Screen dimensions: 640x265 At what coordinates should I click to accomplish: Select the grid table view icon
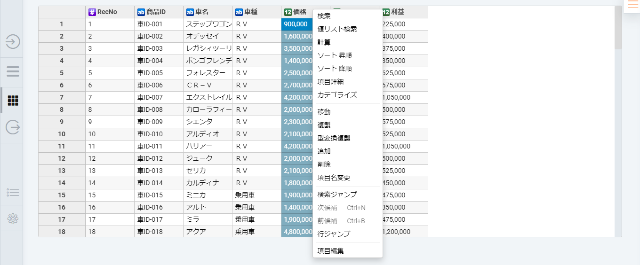click(13, 100)
